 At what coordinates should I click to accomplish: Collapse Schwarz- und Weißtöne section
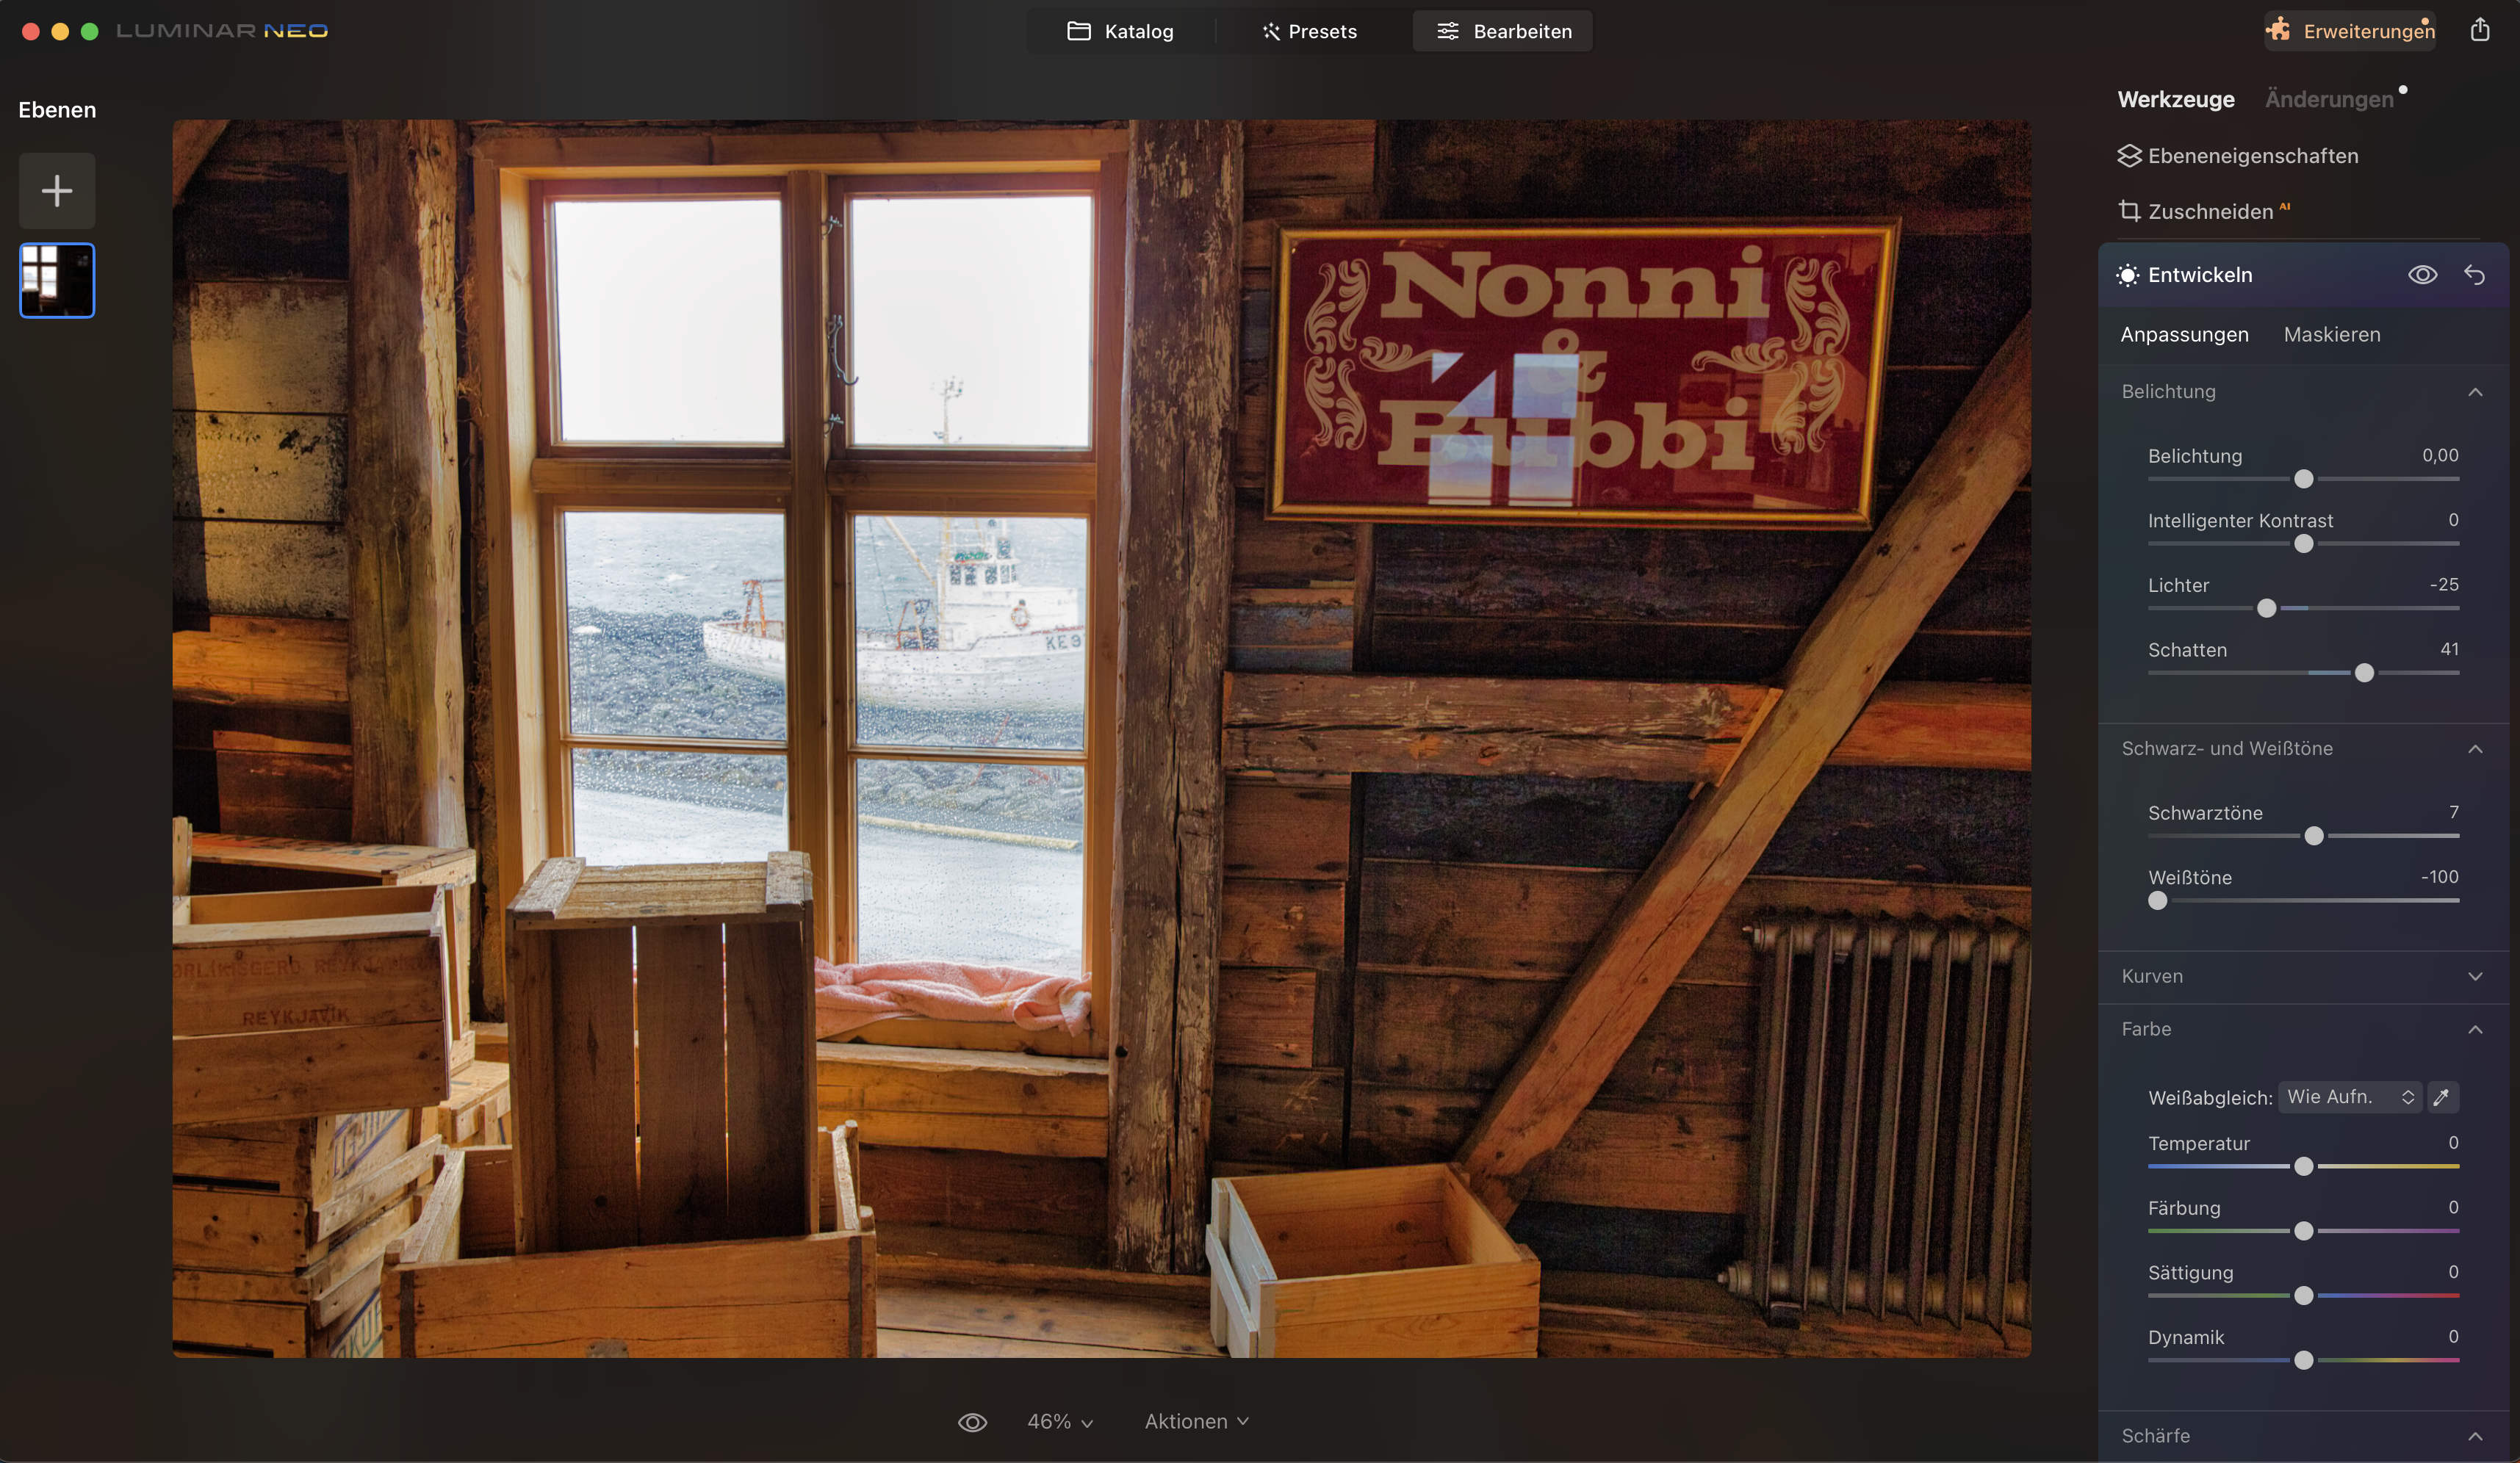2475,748
